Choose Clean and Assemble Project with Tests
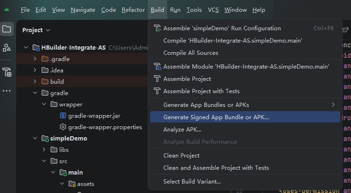This screenshot has width=351, height=193. pos(245,167)
